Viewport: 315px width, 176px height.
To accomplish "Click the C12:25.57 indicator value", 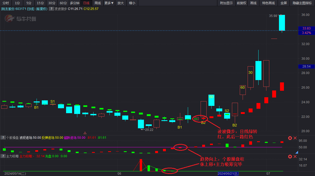I will tap(91, 9).
